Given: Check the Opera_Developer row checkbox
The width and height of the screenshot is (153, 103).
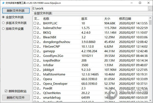Looking at the screenshot, I should [35, 84].
